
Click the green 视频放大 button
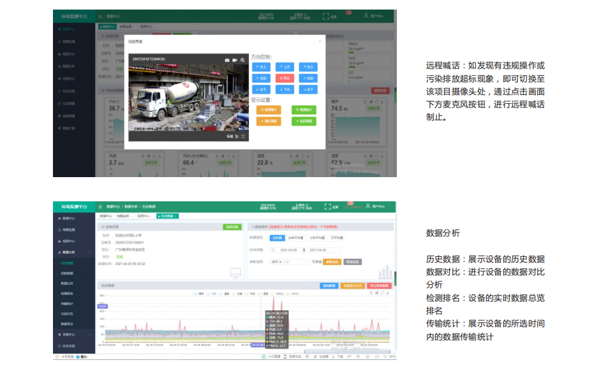(x=304, y=110)
